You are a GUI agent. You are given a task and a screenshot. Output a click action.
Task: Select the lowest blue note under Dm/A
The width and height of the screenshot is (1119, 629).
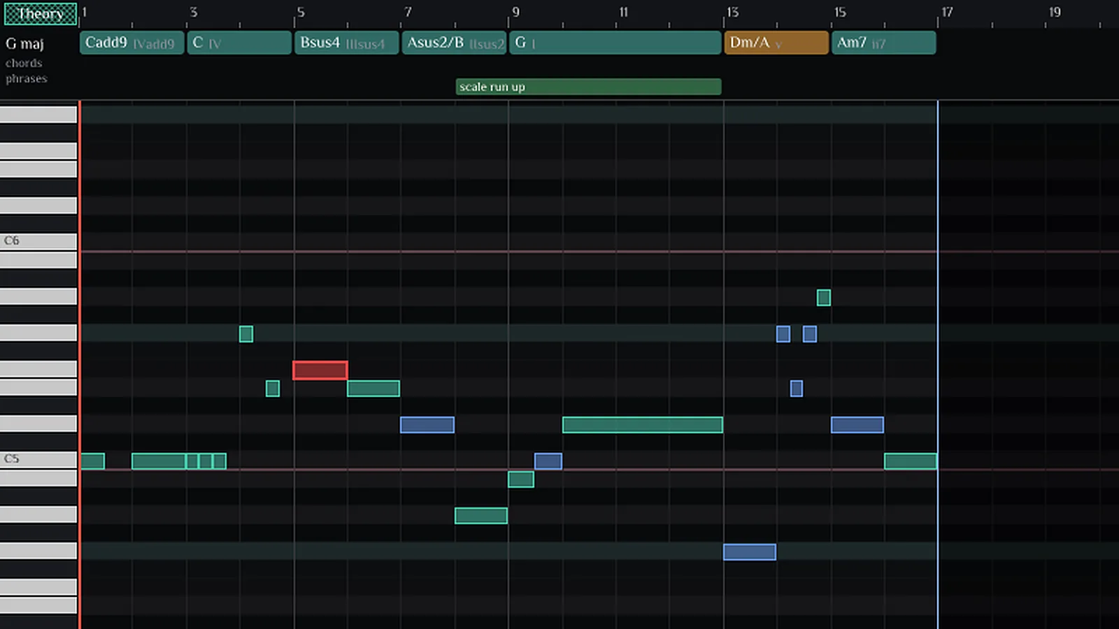coord(750,551)
